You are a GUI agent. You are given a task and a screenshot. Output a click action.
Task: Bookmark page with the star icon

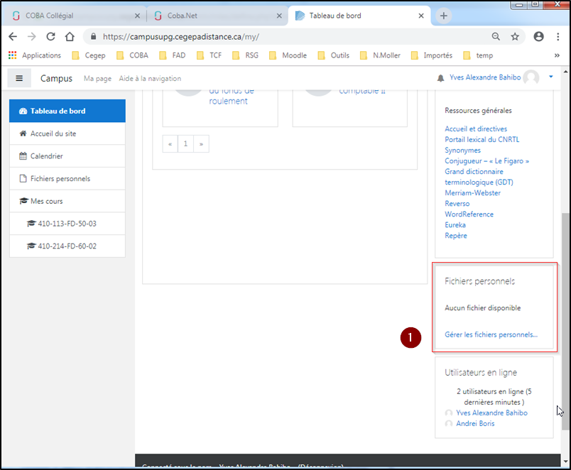point(515,37)
